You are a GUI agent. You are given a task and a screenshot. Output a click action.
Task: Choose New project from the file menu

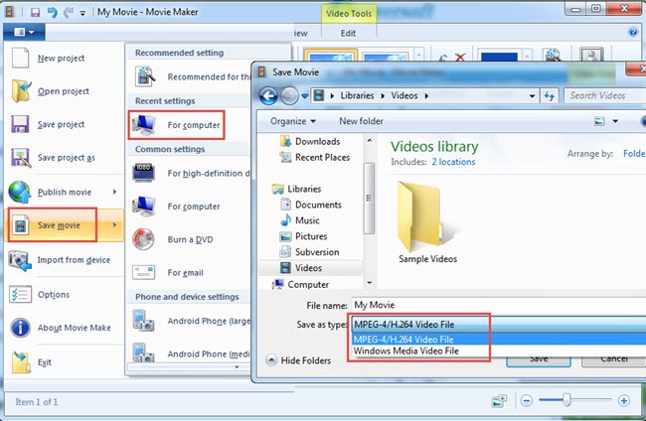pyautogui.click(x=65, y=58)
